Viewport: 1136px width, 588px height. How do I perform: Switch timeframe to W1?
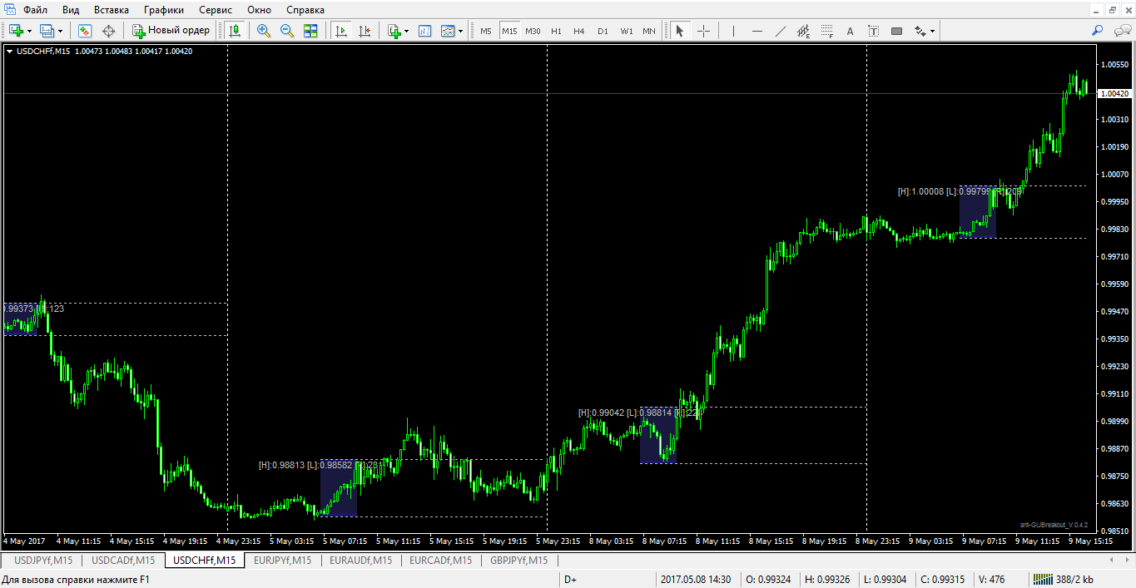click(626, 31)
